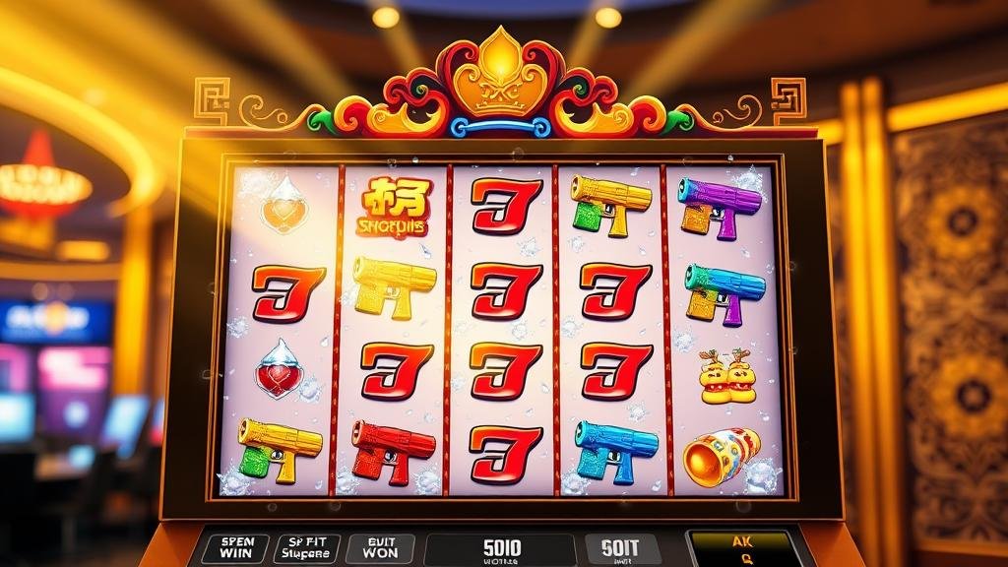The height and width of the screenshot is (567, 1008).
Task: Click the gold heart water drop symbol
Action: [284, 206]
